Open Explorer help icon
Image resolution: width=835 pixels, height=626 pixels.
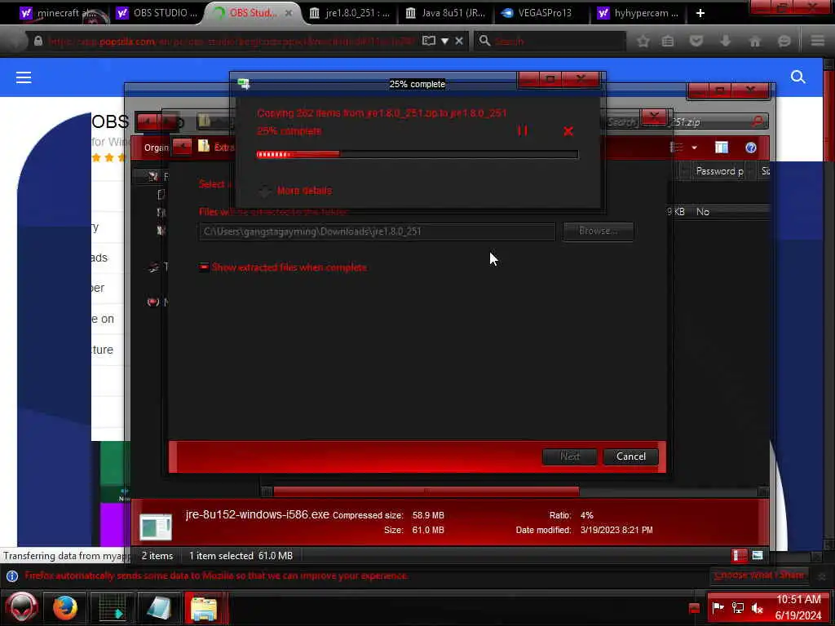(751, 148)
